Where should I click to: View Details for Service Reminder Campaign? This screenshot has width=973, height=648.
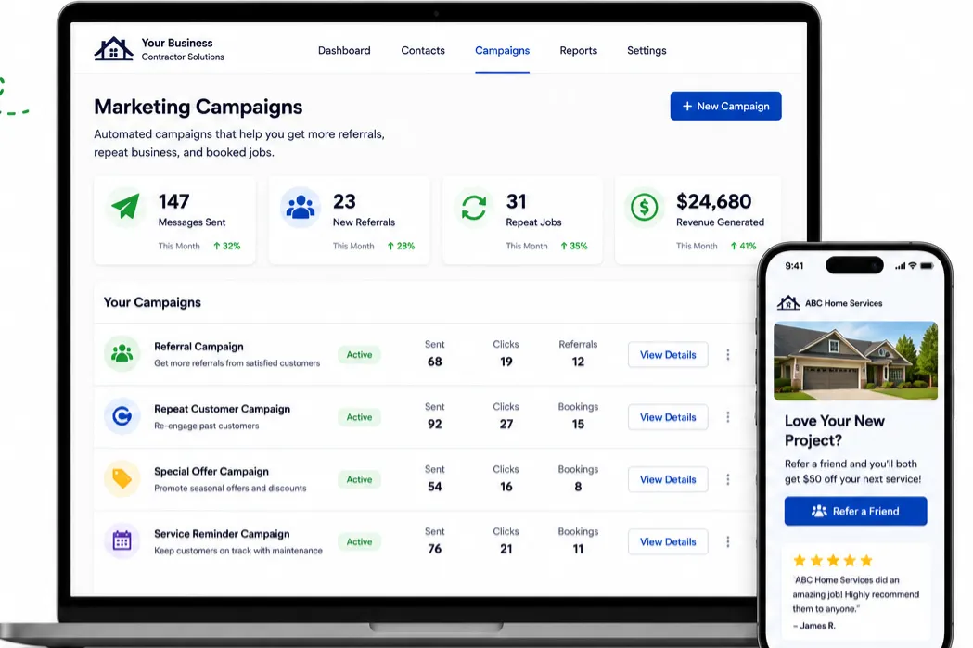668,542
